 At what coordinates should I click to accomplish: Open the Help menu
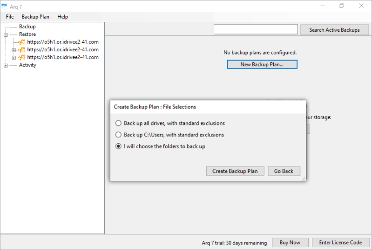coord(63,17)
